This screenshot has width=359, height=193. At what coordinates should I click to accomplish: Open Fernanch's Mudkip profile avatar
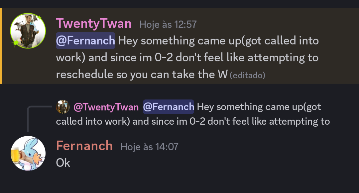coord(30,153)
